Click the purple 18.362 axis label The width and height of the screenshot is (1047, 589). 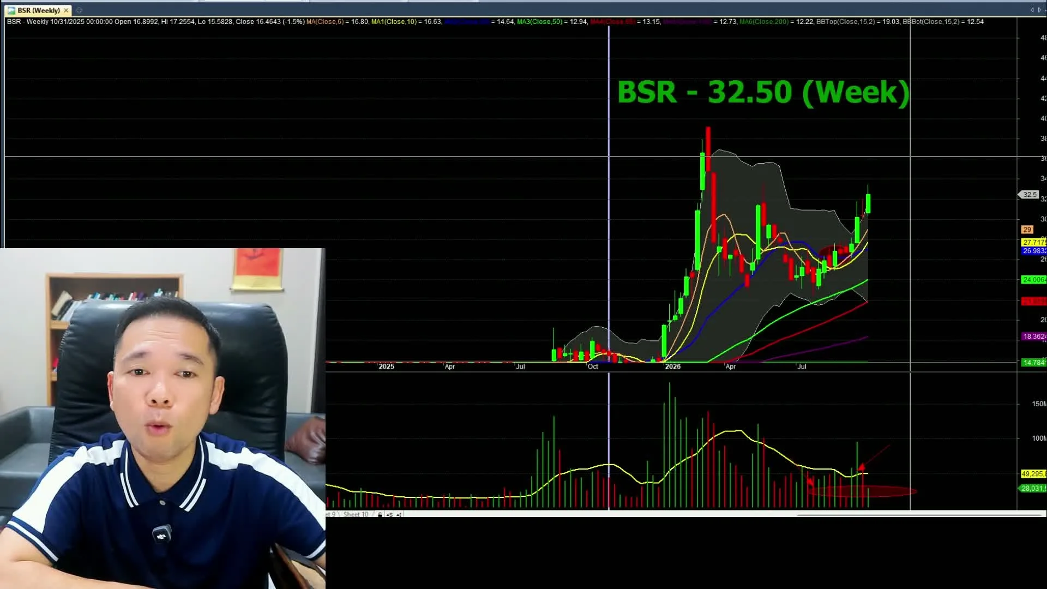(1034, 336)
